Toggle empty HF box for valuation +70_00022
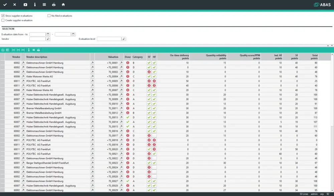The height and width of the screenshot is (196, 334). (154, 158)
